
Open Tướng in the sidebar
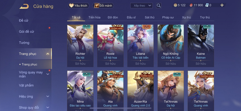24,43
